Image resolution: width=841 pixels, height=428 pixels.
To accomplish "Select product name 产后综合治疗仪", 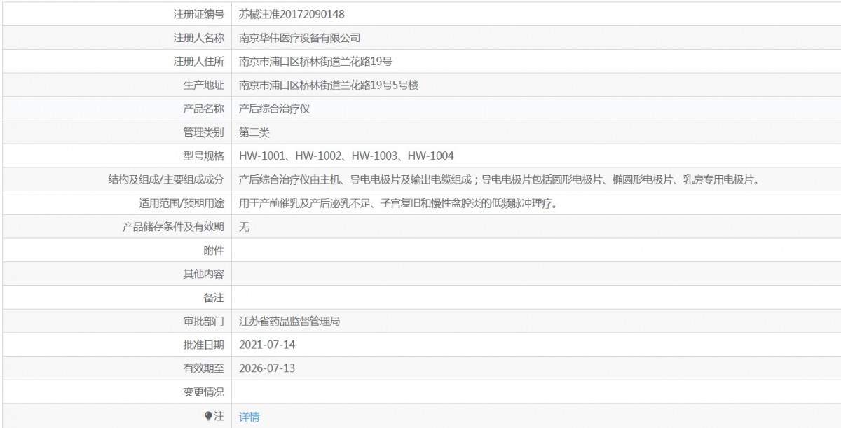I will [274, 109].
